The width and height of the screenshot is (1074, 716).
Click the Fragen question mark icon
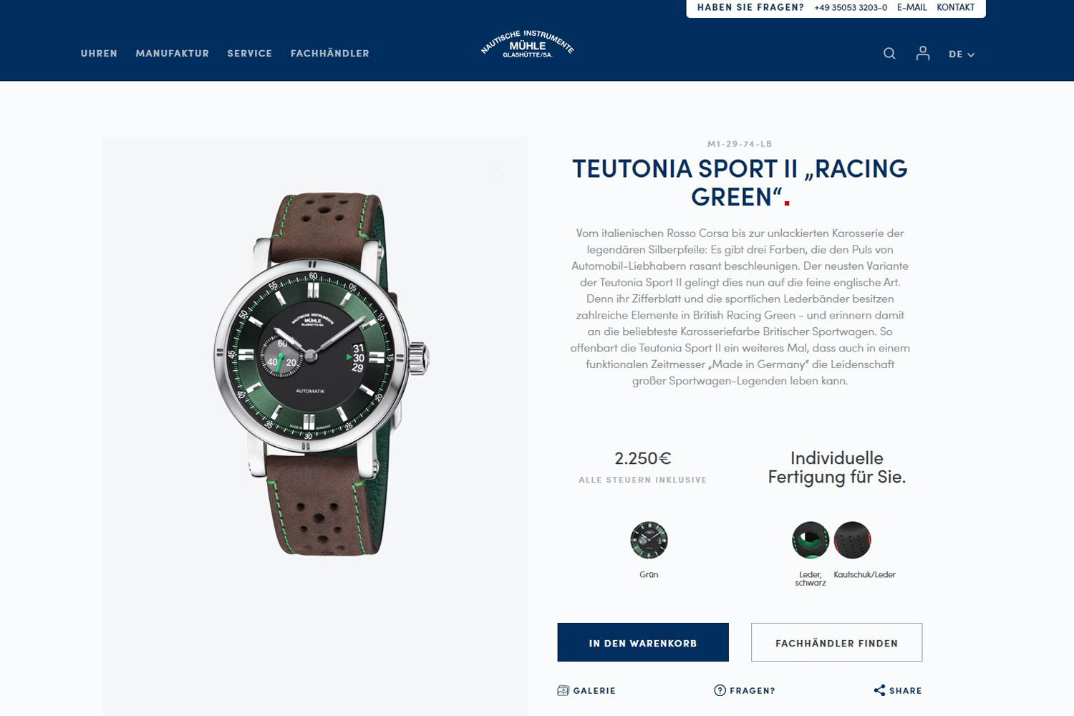coord(720,690)
